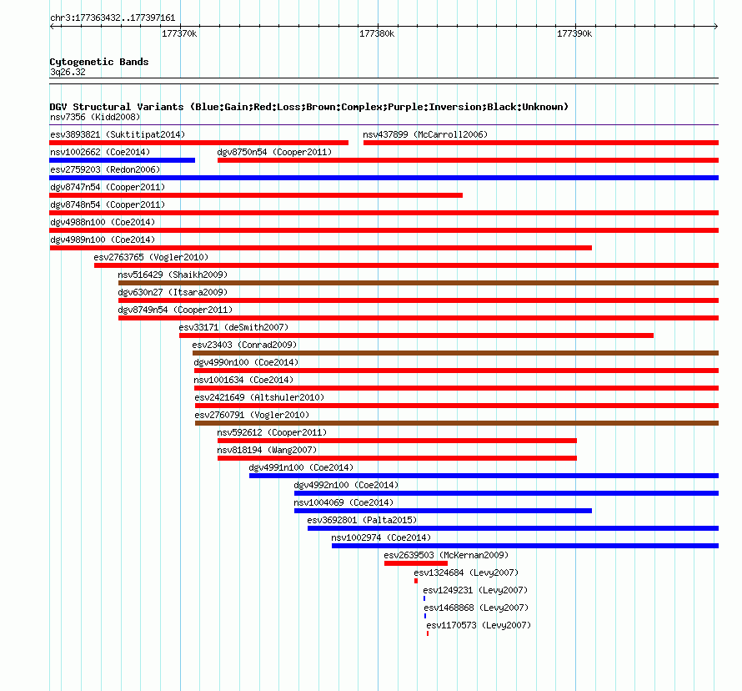
Task: Open the nsv818194 (Wang2007) label
Action: (x=267, y=450)
